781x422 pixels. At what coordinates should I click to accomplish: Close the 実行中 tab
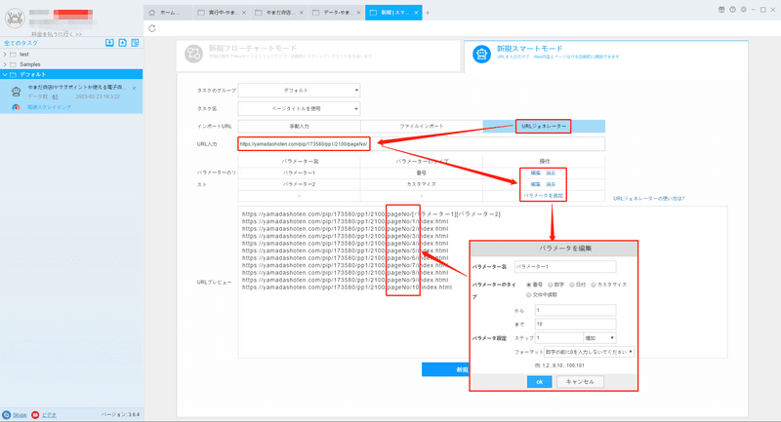tap(244, 13)
